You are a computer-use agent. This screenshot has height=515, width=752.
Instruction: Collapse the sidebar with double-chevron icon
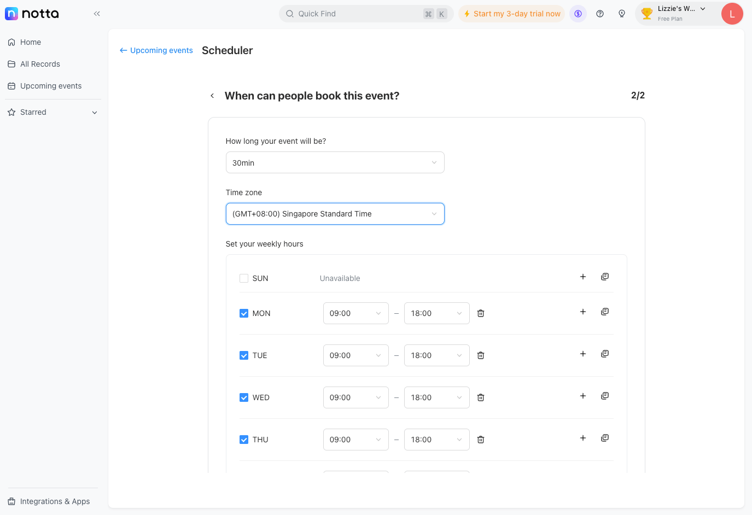click(97, 14)
